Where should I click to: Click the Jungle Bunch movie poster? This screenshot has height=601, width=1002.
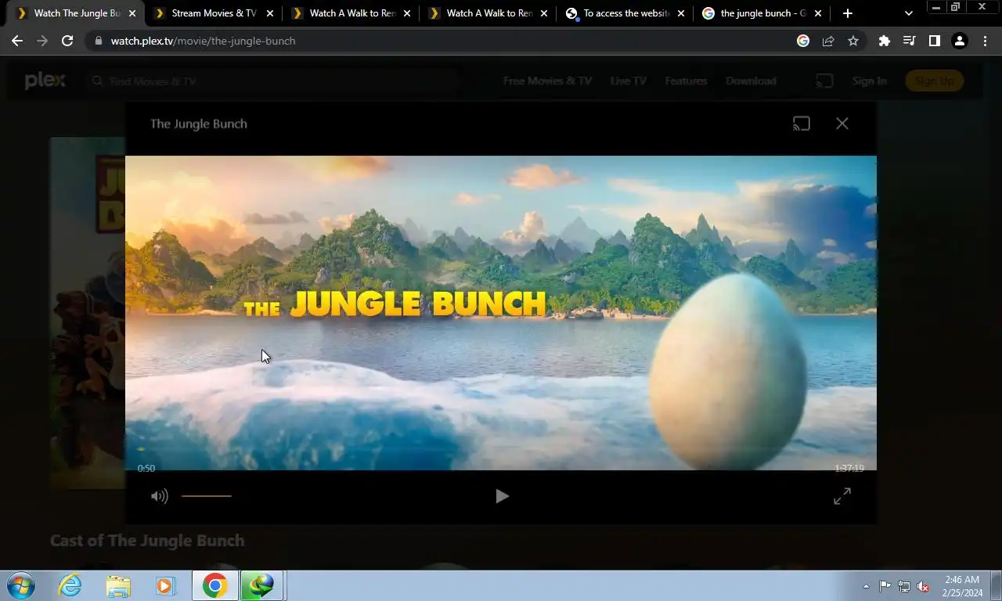point(88,313)
